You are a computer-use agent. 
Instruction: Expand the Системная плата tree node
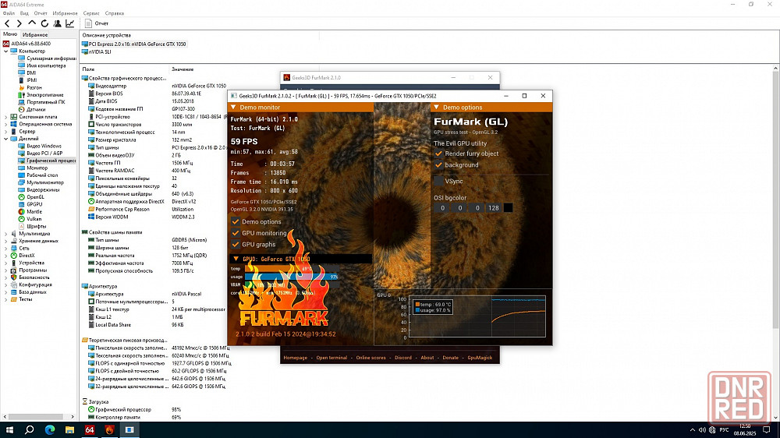click(6, 117)
